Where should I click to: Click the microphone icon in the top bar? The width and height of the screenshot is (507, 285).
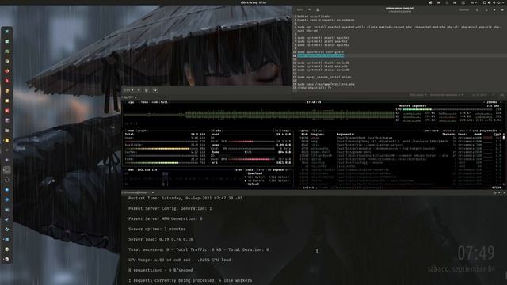(494, 2)
